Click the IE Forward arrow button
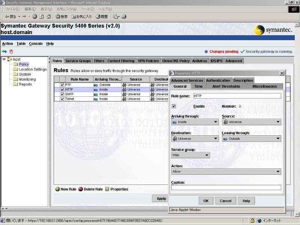 [24, 16]
